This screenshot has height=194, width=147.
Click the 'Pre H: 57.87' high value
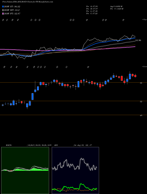pyautogui.click(x=92, y=9)
